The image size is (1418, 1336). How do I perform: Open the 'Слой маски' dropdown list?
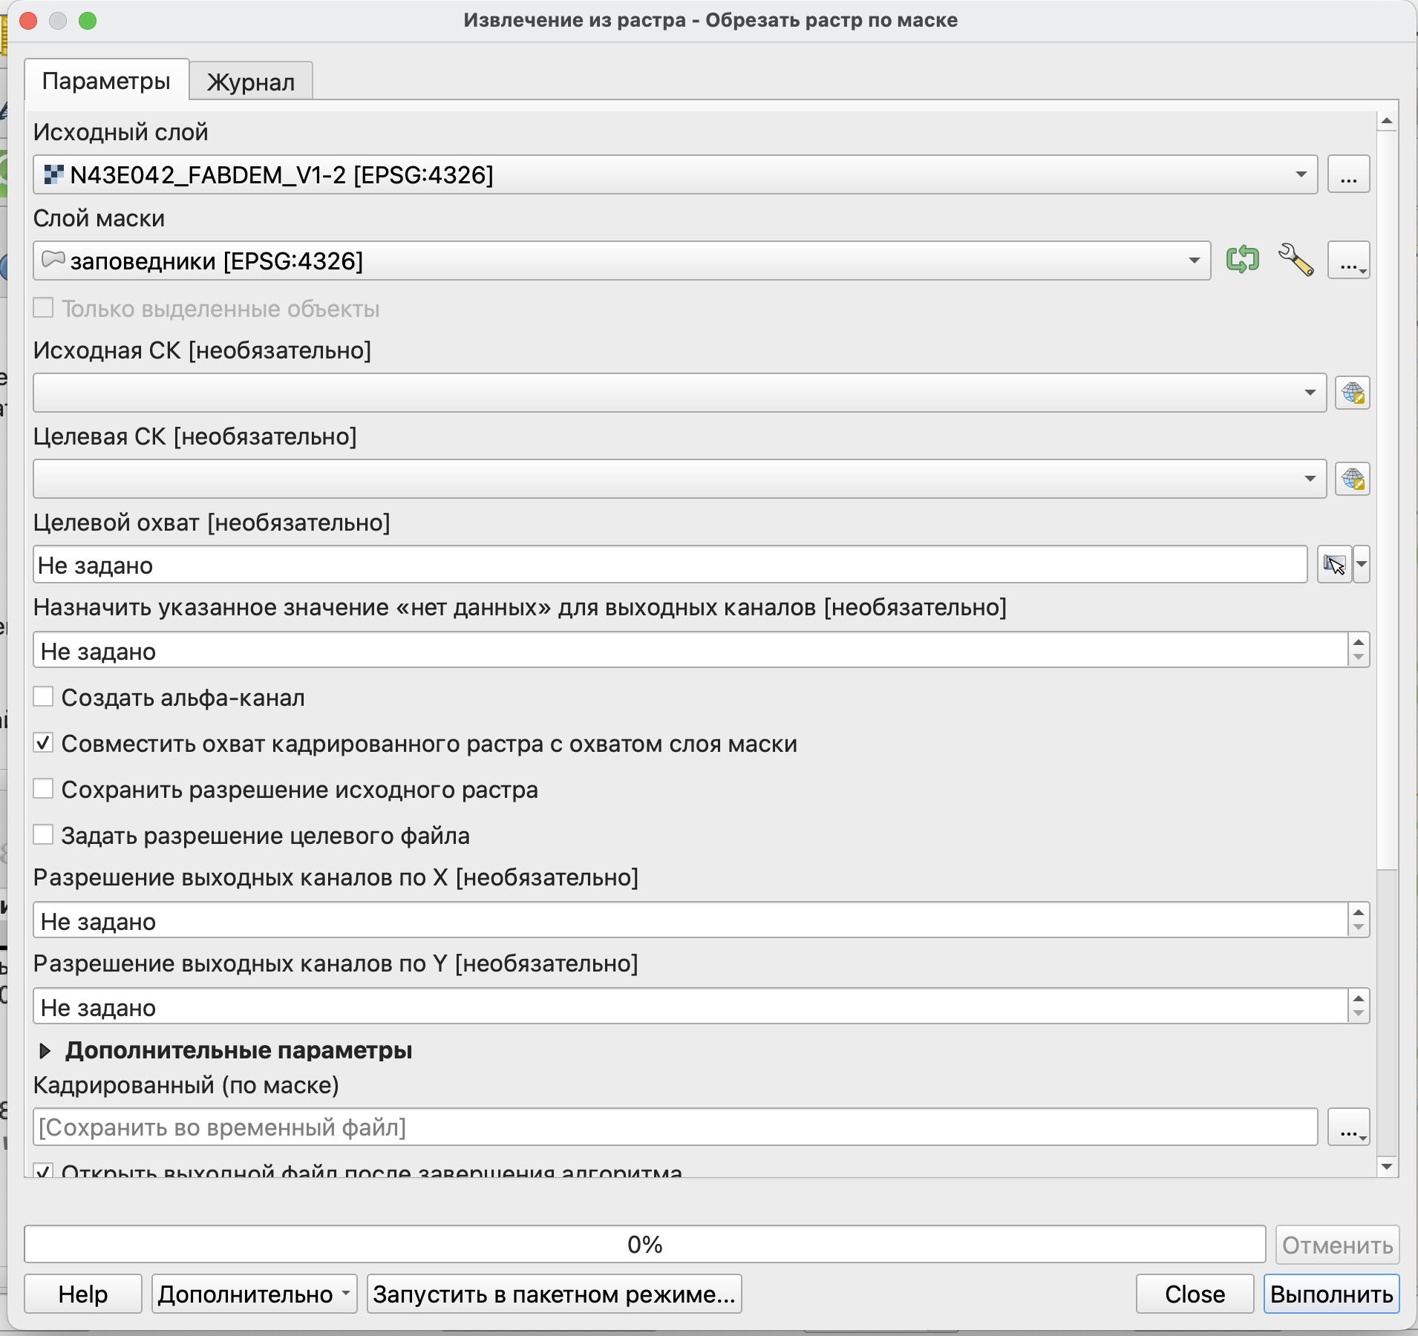point(621,261)
